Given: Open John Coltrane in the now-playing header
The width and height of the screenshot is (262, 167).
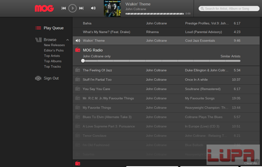Looking at the screenshot, I should click(136, 9).
